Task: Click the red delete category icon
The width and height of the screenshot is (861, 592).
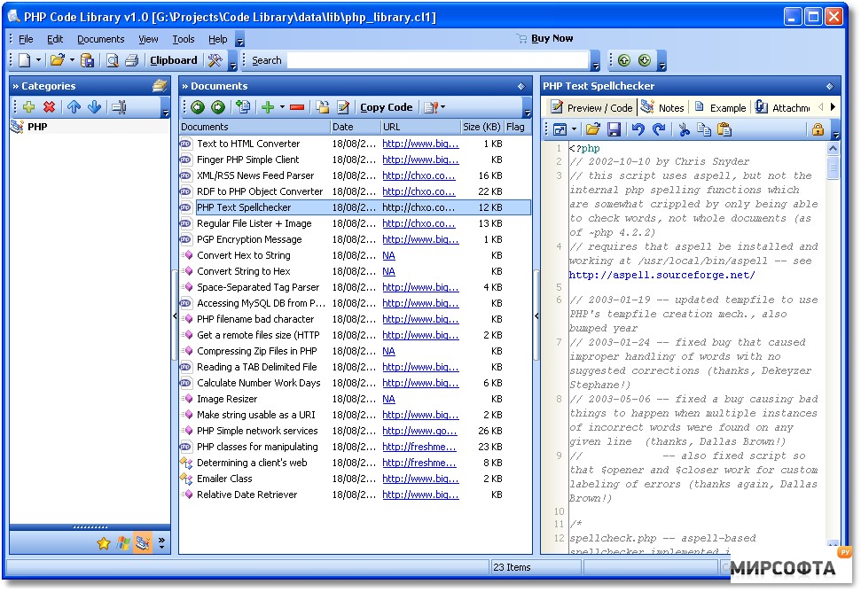Action: [50, 107]
